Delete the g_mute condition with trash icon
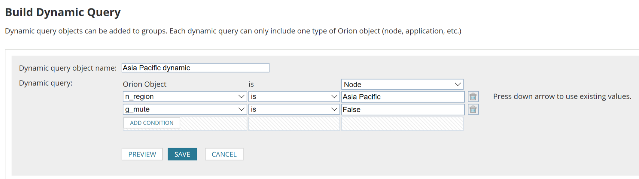The width and height of the screenshot is (639, 179). 473,110
